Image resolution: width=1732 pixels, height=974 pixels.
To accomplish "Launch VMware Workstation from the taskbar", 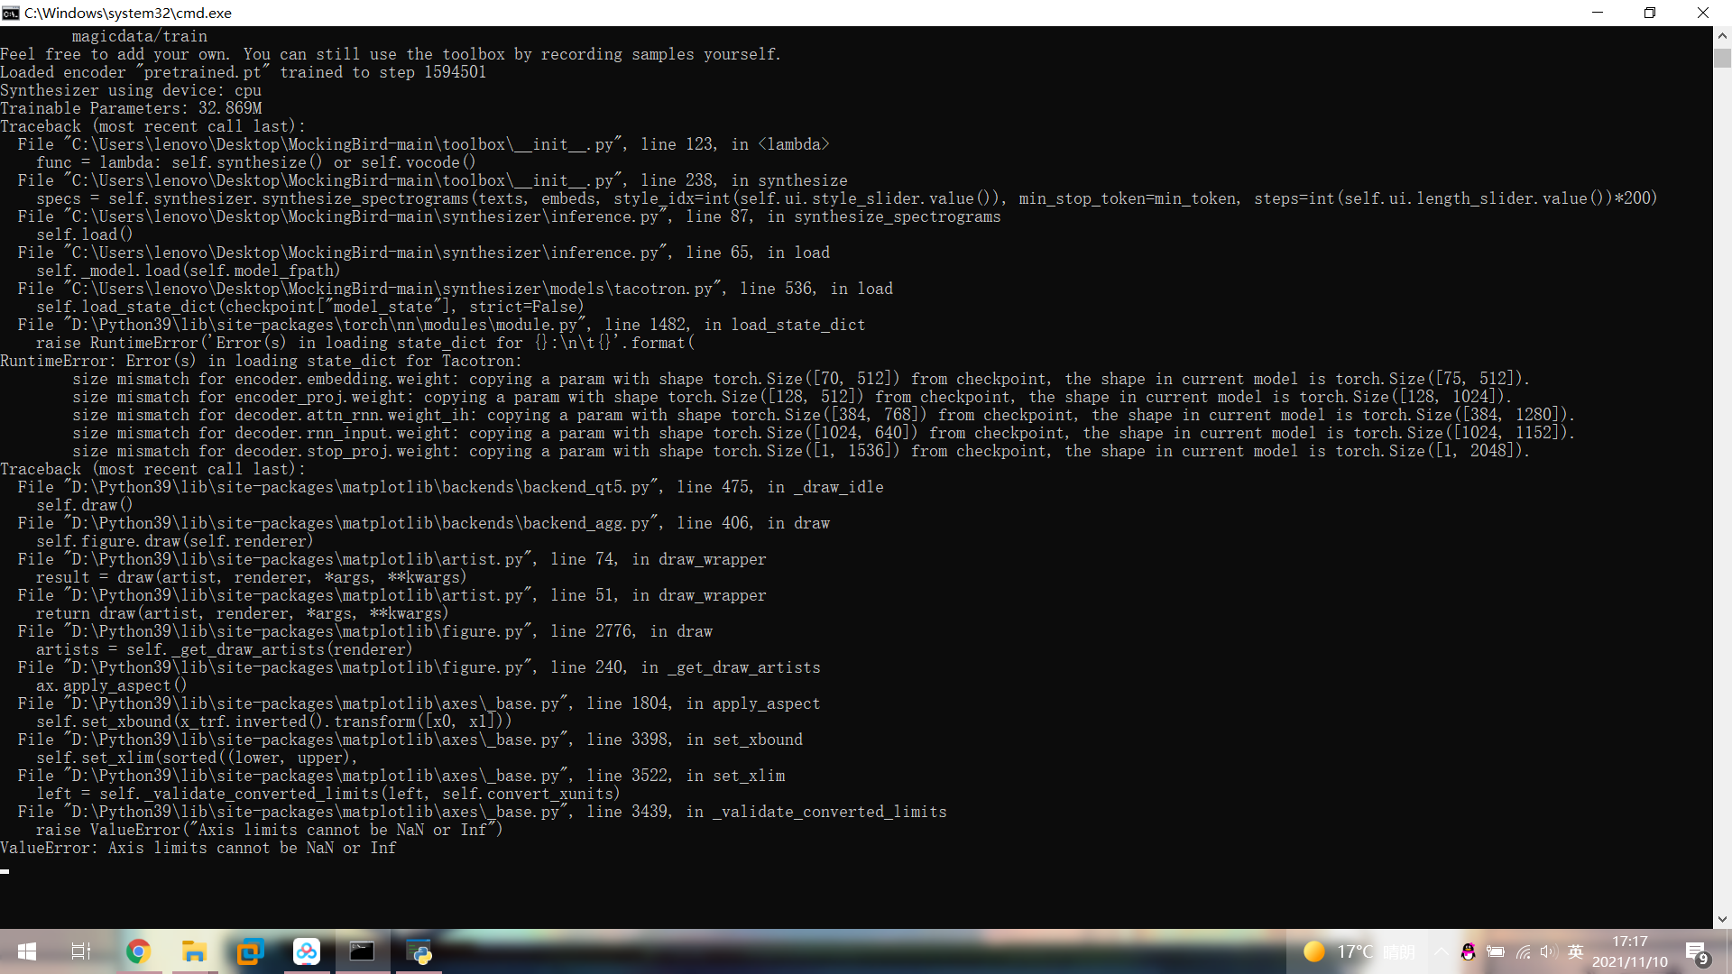I will [x=250, y=951].
